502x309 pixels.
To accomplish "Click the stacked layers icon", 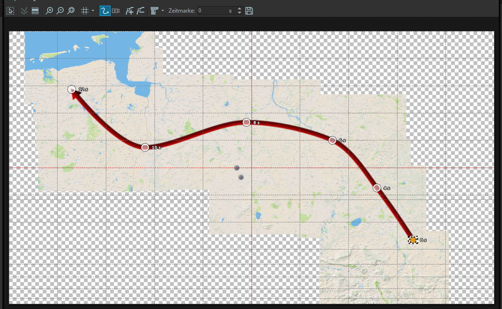I will (x=35, y=10).
